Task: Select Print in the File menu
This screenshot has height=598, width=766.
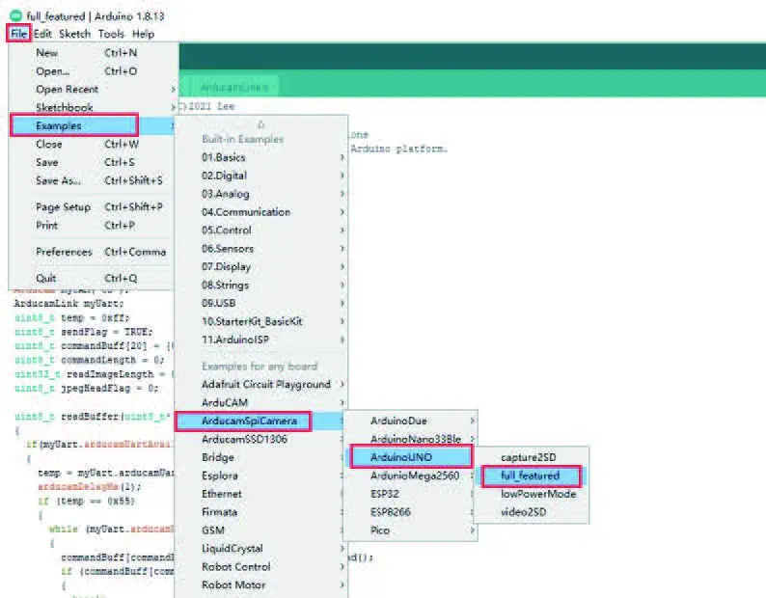Action: click(92, 226)
